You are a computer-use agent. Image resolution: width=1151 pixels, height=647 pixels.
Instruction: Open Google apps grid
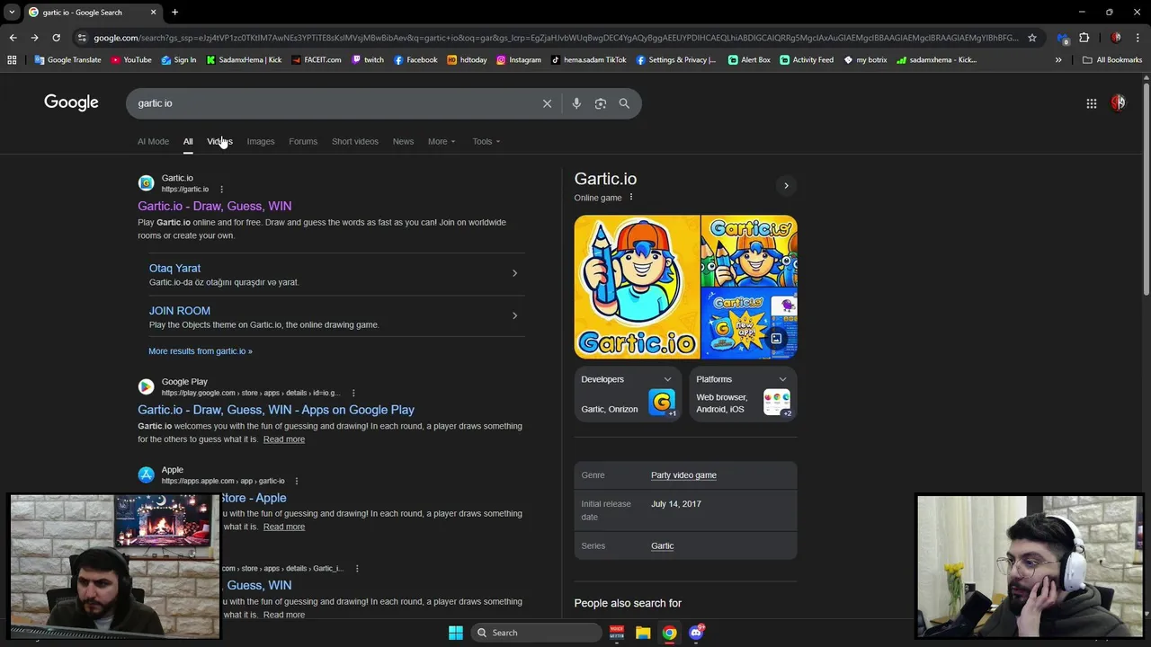(1092, 103)
